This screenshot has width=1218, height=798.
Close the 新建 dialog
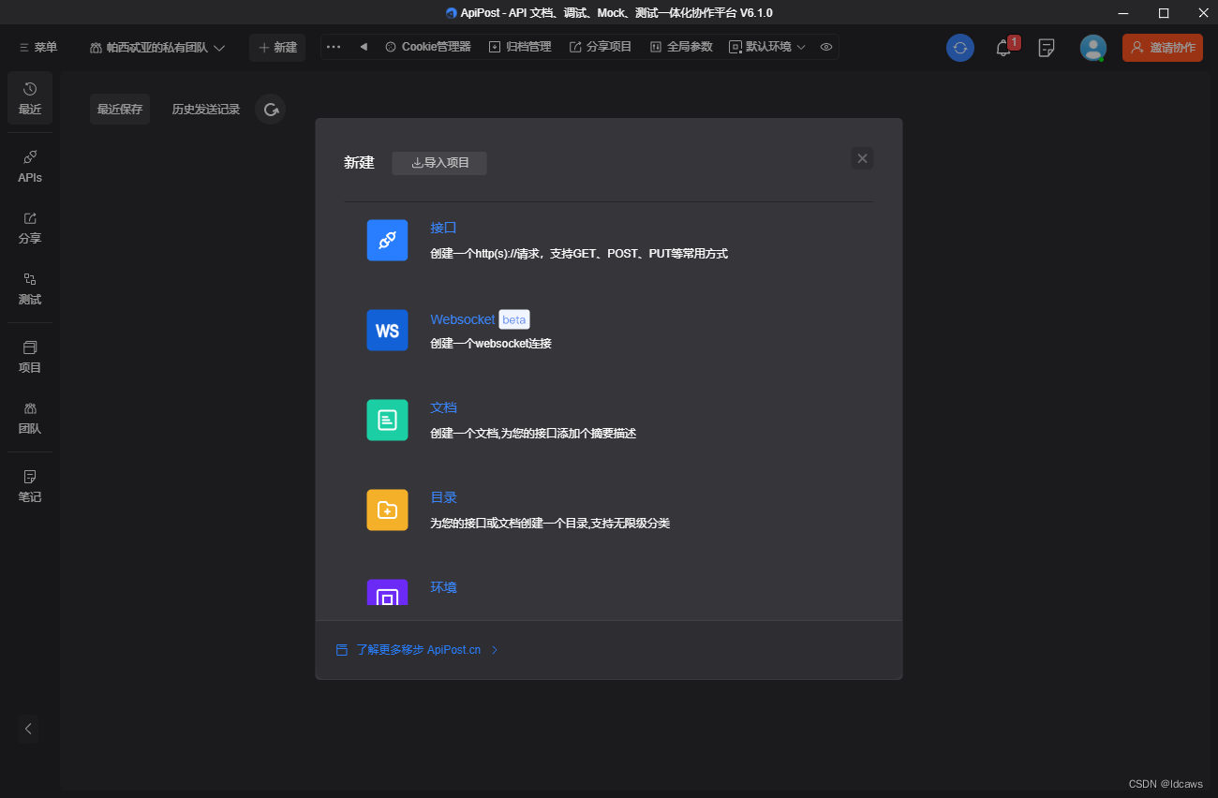(x=862, y=157)
